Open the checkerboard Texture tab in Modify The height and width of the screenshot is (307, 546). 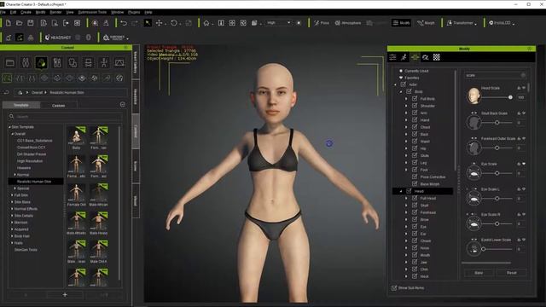pos(436,57)
